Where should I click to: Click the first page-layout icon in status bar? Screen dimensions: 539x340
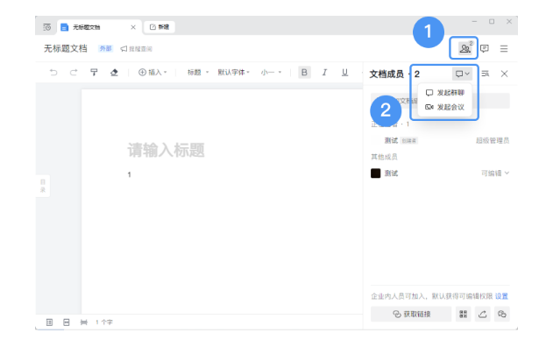[49, 322]
